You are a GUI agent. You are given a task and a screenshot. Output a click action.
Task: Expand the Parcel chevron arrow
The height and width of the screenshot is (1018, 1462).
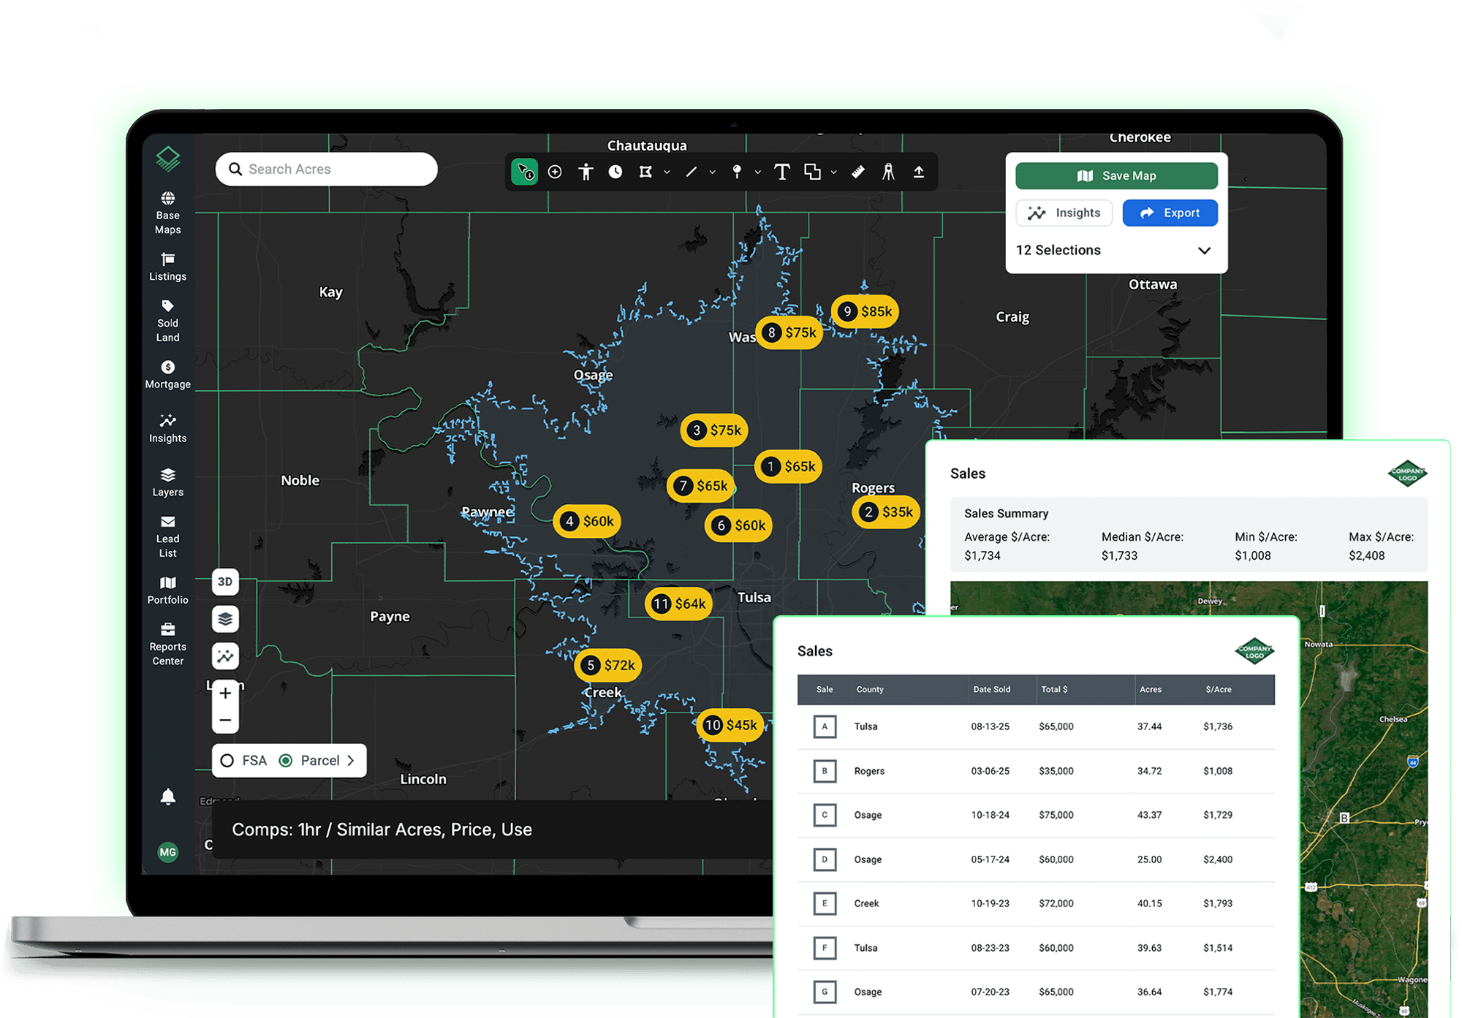(x=351, y=761)
